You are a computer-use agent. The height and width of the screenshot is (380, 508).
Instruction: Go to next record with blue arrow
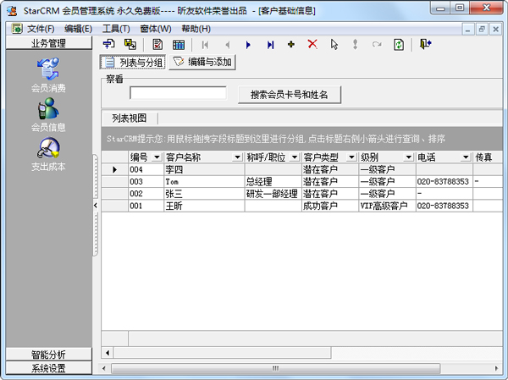click(x=248, y=44)
